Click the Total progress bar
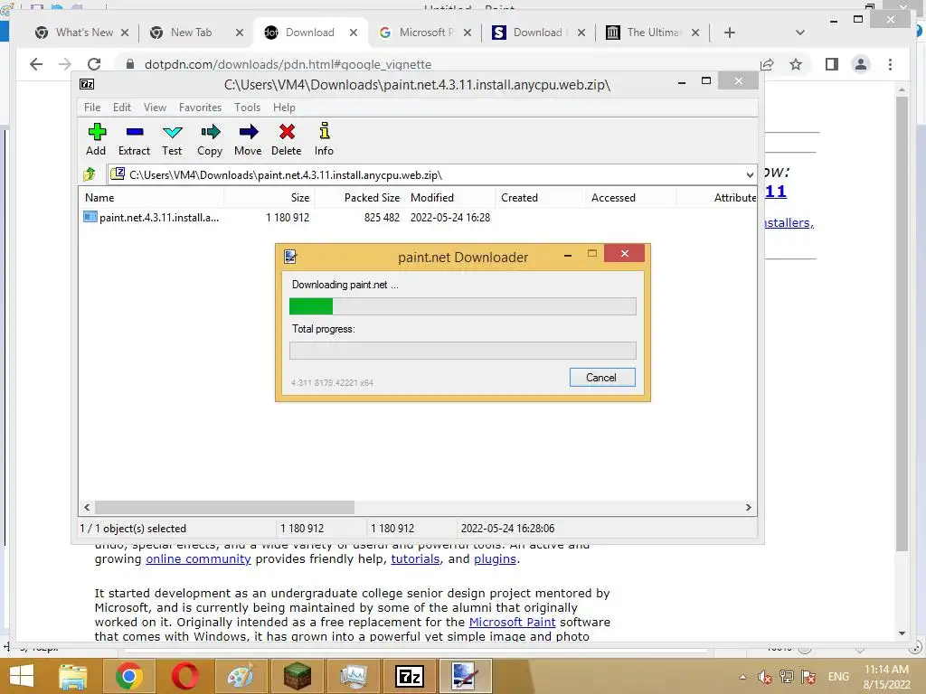This screenshot has height=694, width=926. (x=462, y=351)
